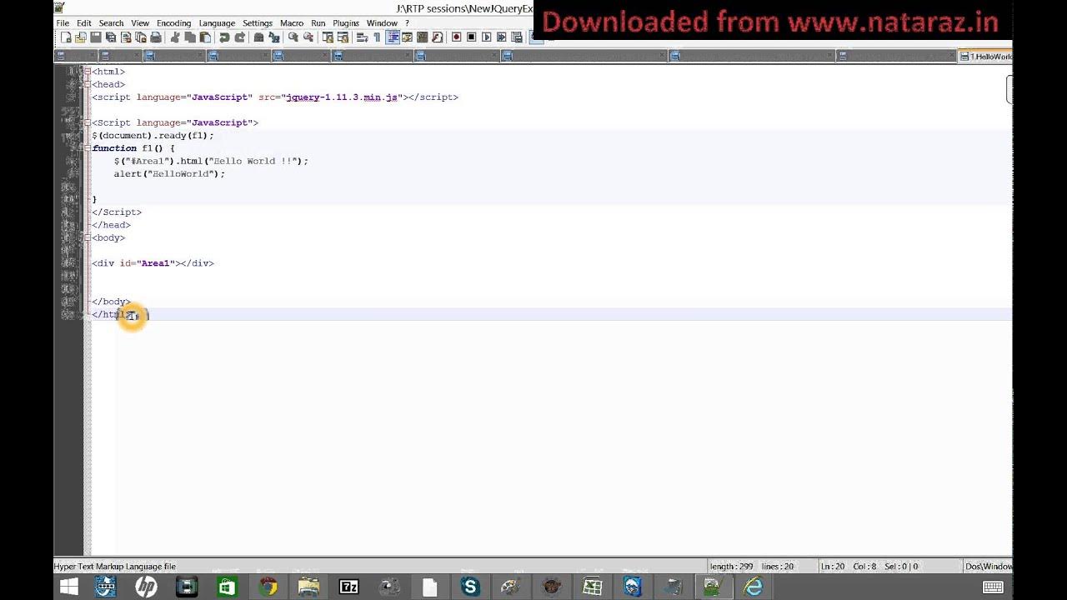Open the Search menu
Viewport: 1067px width, 600px height.
click(x=111, y=23)
